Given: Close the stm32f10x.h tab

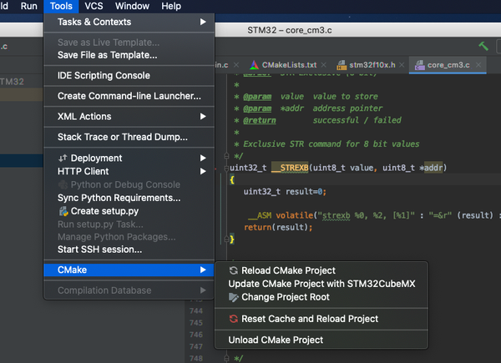Looking at the screenshot, I should (402, 65).
